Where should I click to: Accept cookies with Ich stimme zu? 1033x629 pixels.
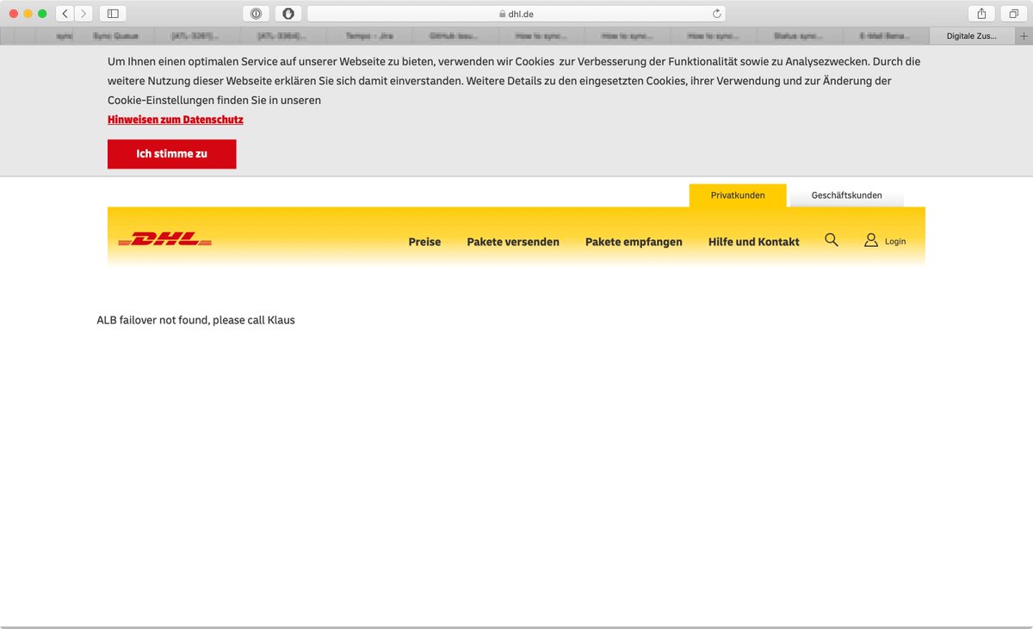pos(171,154)
